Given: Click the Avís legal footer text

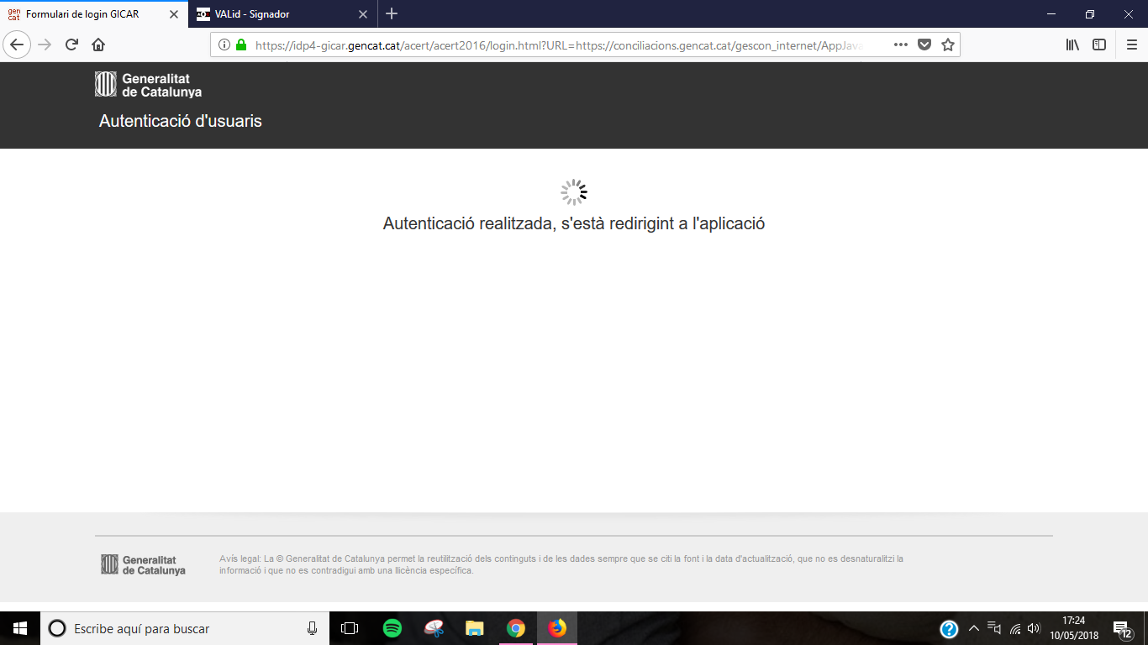Looking at the screenshot, I should pos(561,564).
